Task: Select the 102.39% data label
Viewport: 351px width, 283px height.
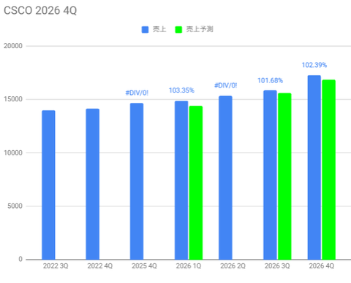Action: click(314, 65)
